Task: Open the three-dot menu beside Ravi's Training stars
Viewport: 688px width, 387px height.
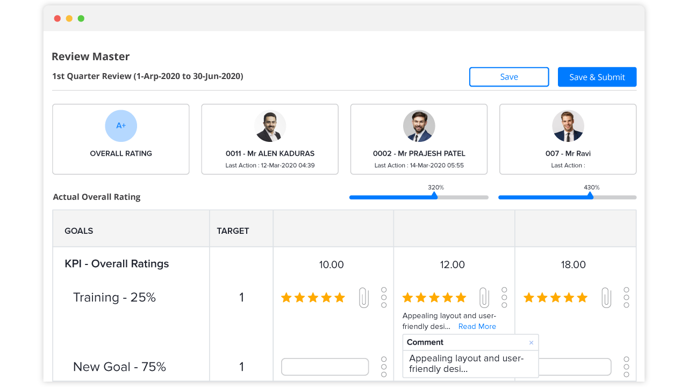Action: [626, 297]
